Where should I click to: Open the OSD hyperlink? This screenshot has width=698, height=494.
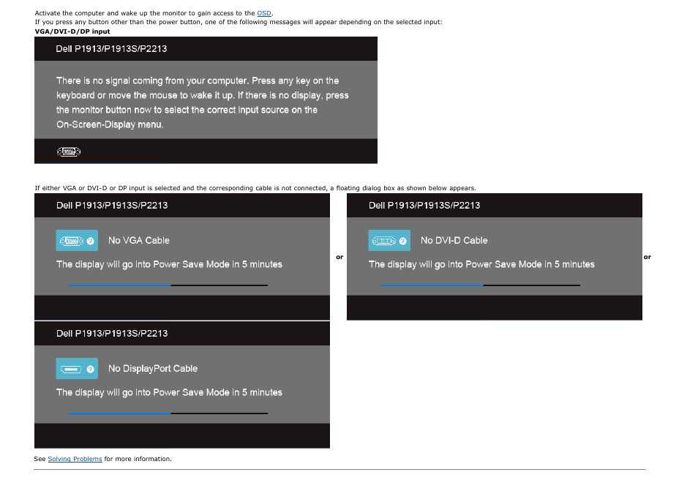(264, 13)
